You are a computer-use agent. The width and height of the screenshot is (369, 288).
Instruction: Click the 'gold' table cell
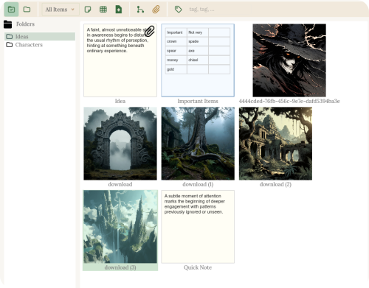176,69
